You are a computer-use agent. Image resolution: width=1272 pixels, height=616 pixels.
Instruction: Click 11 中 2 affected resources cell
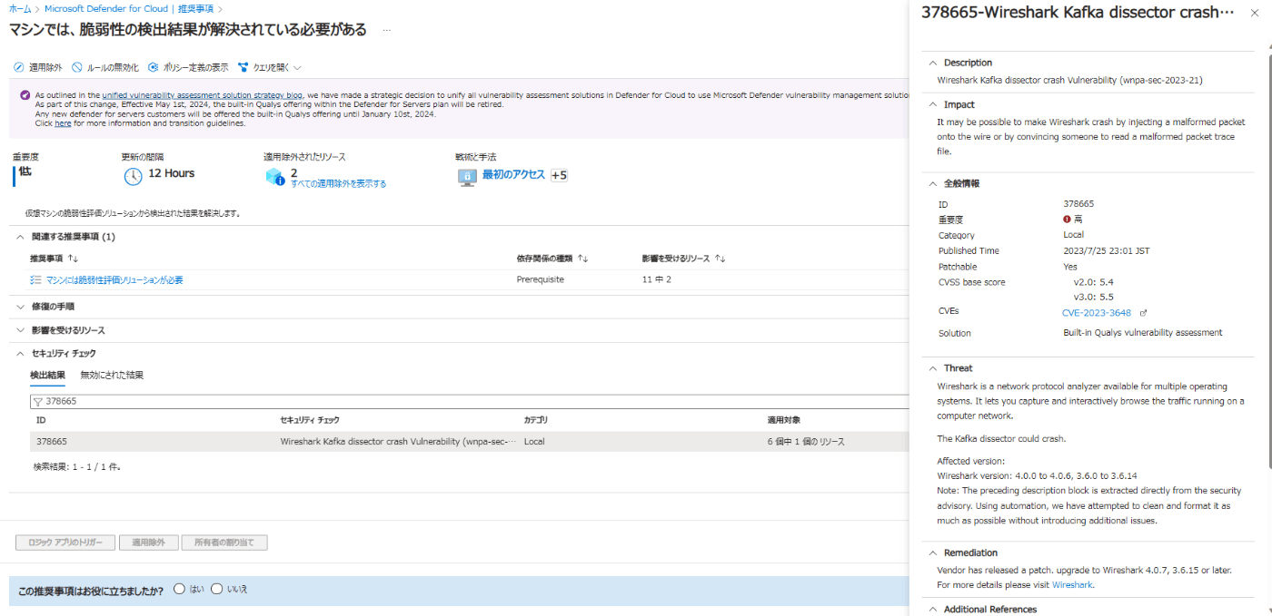(x=656, y=279)
